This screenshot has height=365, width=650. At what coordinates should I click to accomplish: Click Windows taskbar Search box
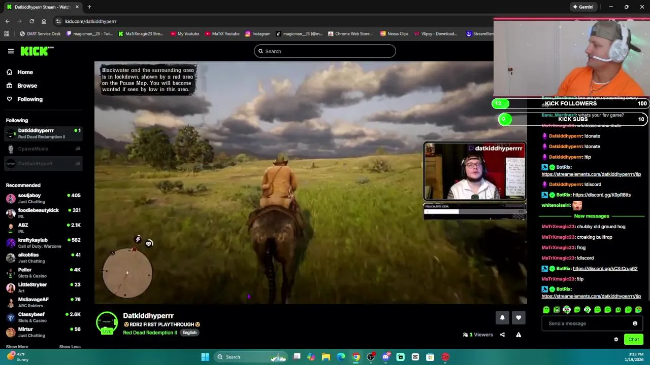click(x=251, y=357)
